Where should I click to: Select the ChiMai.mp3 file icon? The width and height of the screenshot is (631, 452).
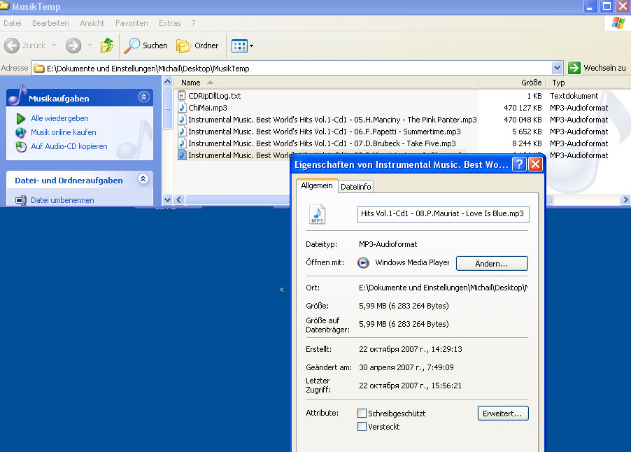182,108
